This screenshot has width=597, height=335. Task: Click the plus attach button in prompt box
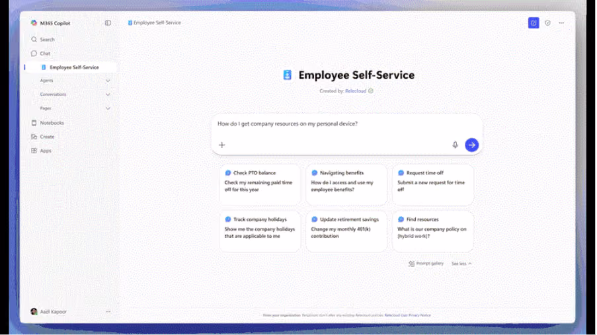coord(222,145)
